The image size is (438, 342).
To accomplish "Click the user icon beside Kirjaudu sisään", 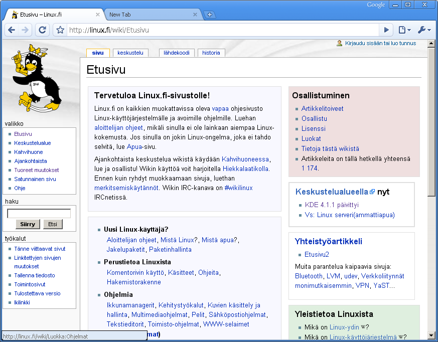I will click(x=340, y=43).
